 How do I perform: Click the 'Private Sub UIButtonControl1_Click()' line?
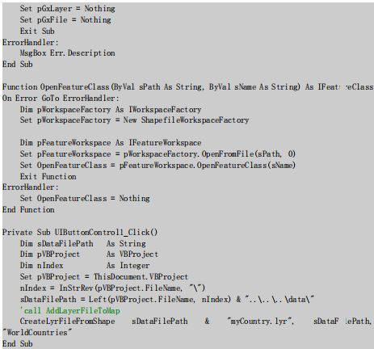pyautogui.click(x=80, y=233)
